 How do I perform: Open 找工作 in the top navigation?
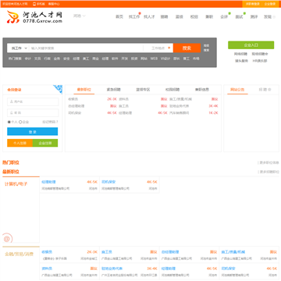click(134, 16)
